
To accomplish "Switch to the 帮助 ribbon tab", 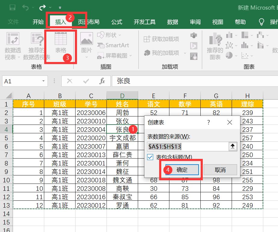I will click(240, 22).
